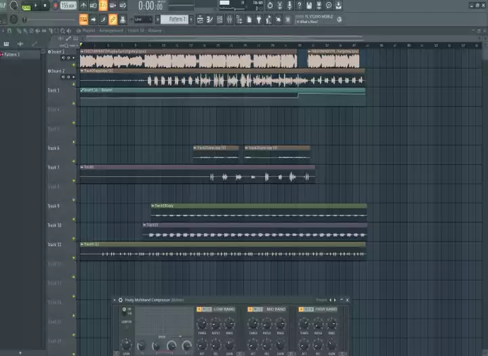The width and height of the screenshot is (488, 356).
Task: Click the save floppy disk icon
Action: 309,5
